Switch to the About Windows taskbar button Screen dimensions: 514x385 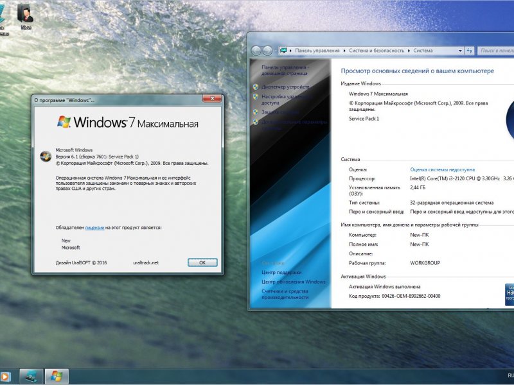[57, 376]
